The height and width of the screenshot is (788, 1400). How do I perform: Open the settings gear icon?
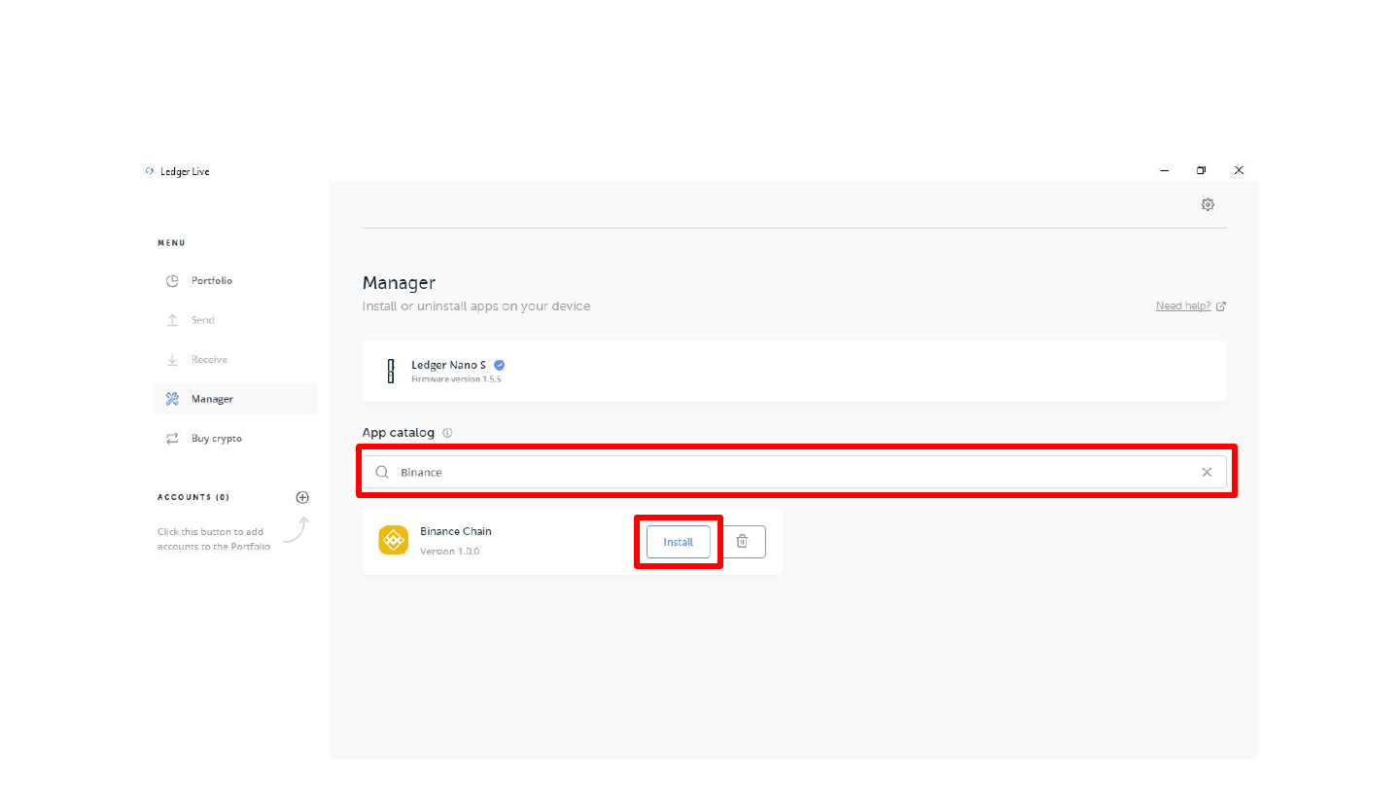(x=1207, y=204)
